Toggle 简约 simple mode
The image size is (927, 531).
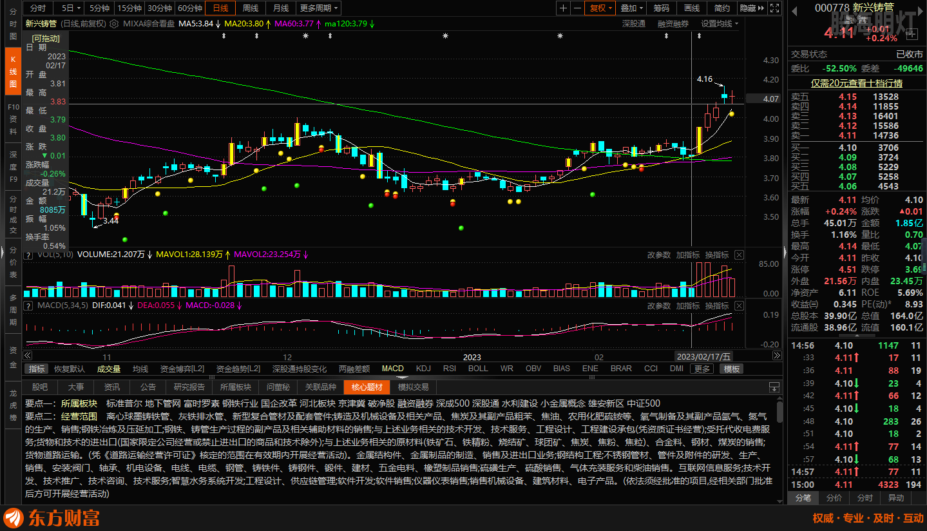coord(722,8)
